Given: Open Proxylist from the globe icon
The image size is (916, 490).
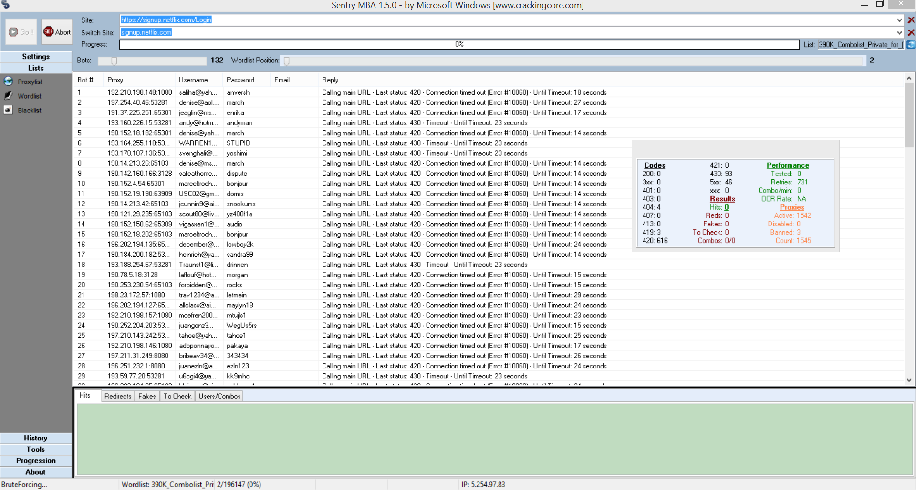Looking at the screenshot, I should 9,82.
